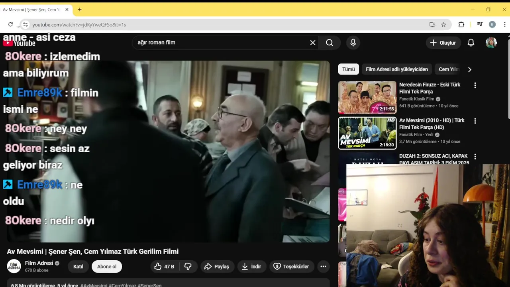Start voice search with microphone icon

point(353,43)
